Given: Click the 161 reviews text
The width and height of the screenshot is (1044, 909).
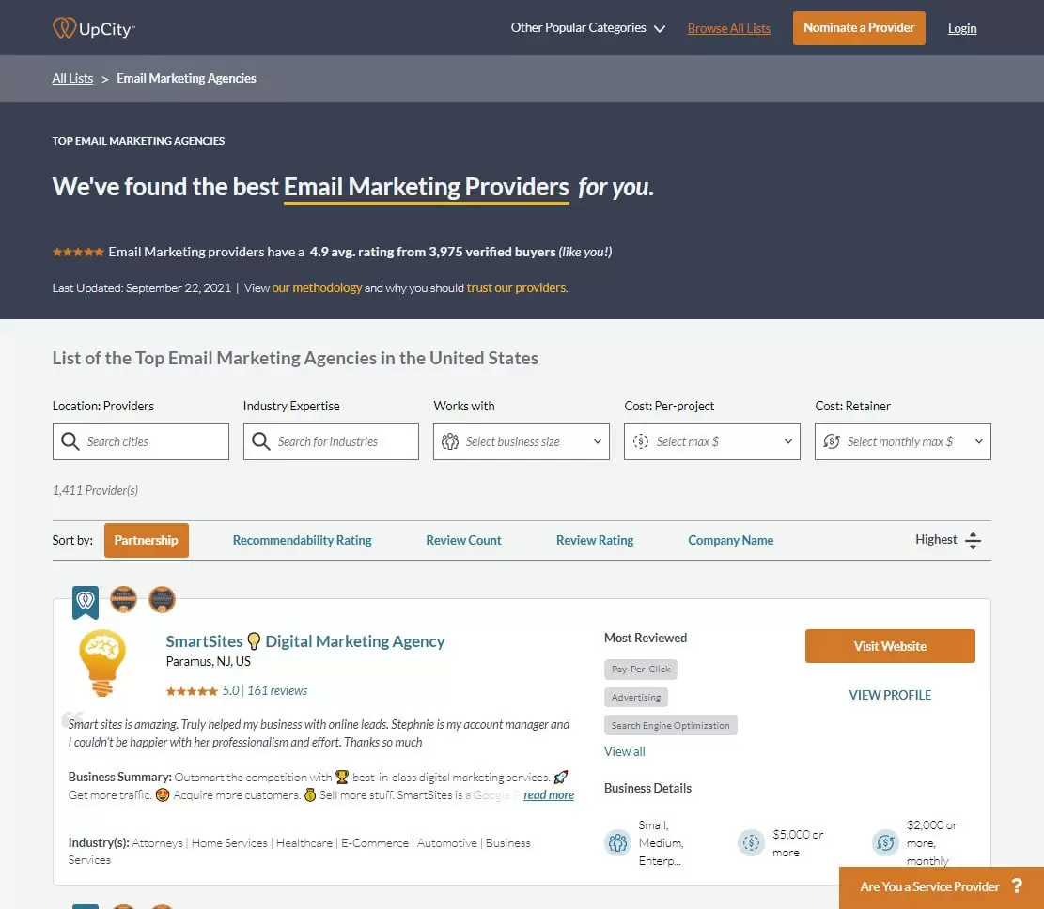Looking at the screenshot, I should 277,691.
